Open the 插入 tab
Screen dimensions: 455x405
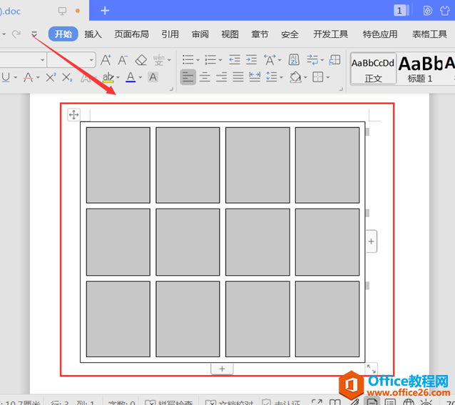coord(93,34)
